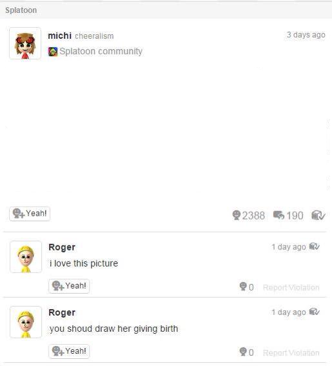Click the played-game icon on michi's post
332x366 pixels.
coord(318,215)
